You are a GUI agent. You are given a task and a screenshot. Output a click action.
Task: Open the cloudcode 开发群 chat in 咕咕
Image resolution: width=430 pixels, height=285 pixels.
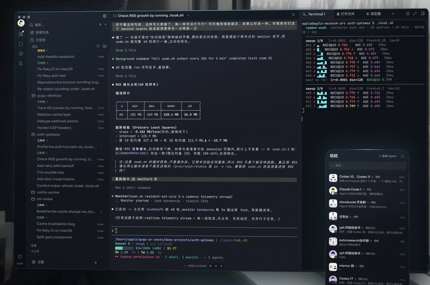point(367,204)
